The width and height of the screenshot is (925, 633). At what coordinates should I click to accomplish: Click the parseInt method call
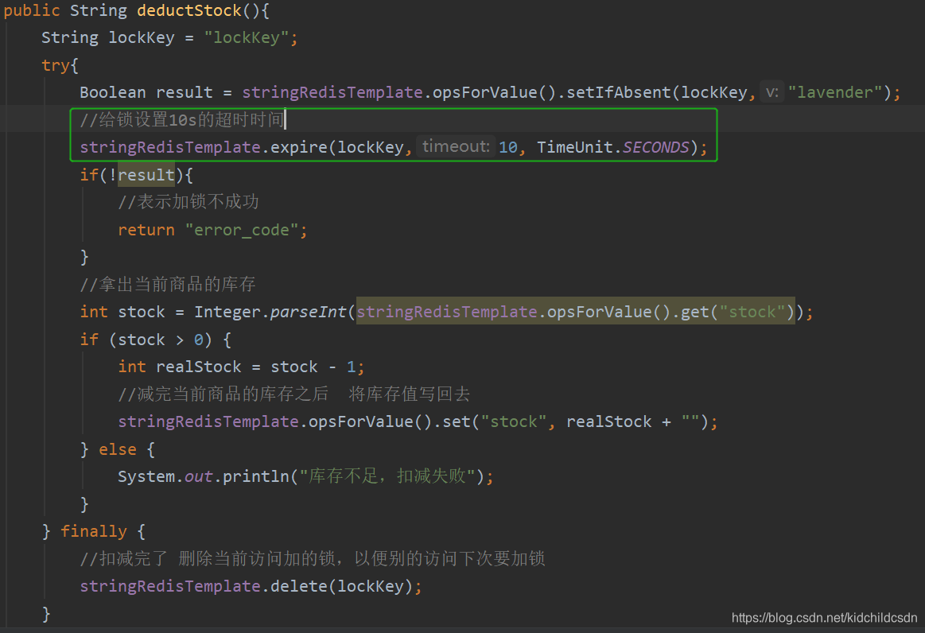click(308, 312)
